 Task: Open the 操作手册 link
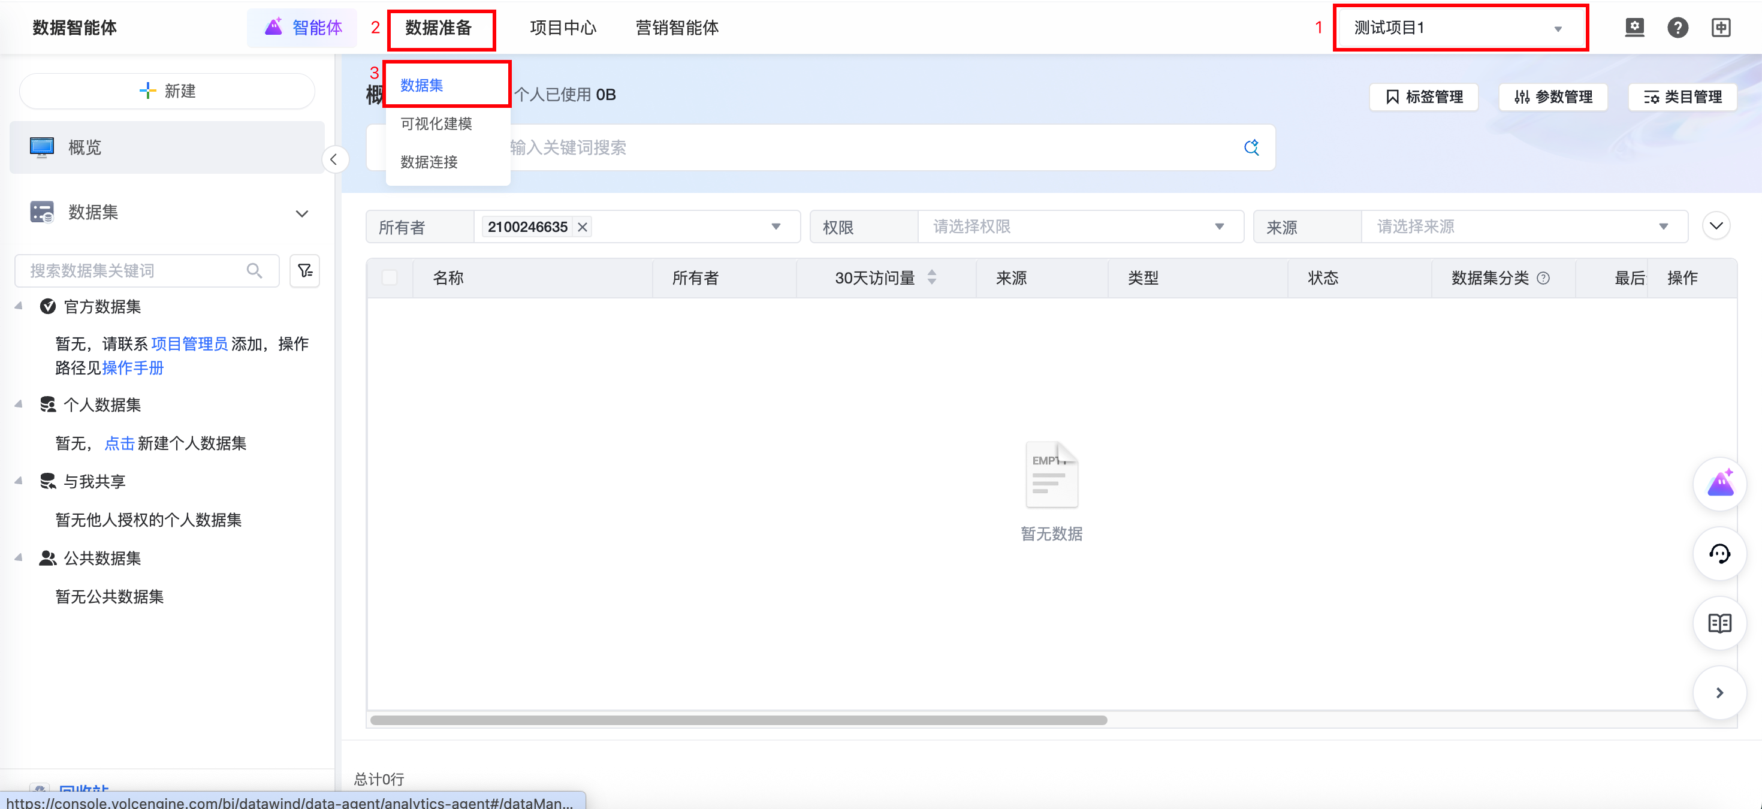coord(132,368)
